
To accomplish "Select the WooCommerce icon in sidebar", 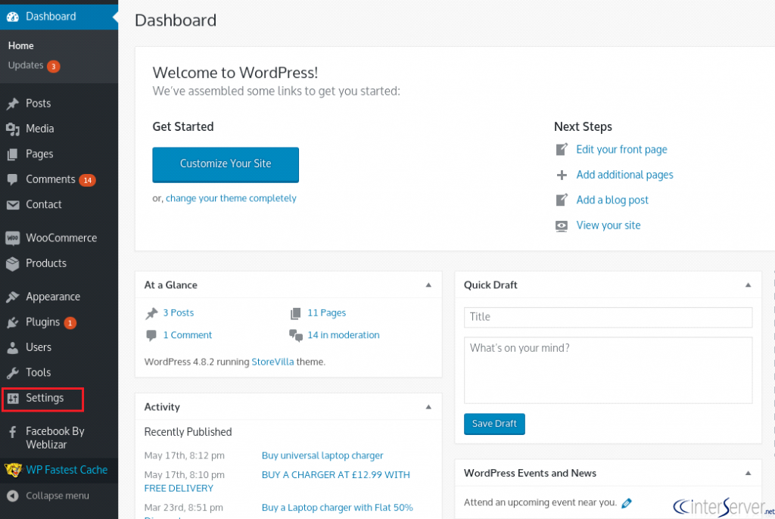I will 13,238.
